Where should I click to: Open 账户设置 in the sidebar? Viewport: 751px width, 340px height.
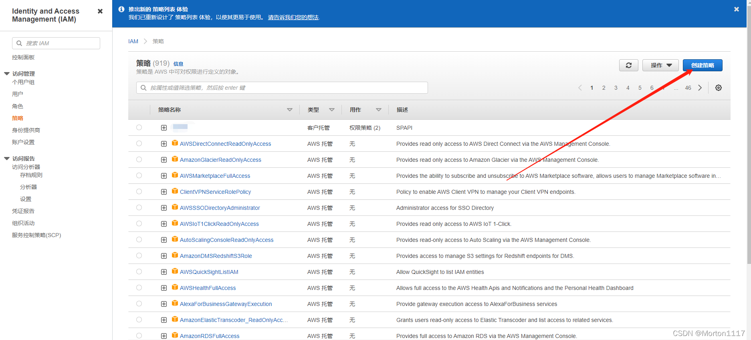[x=23, y=142]
